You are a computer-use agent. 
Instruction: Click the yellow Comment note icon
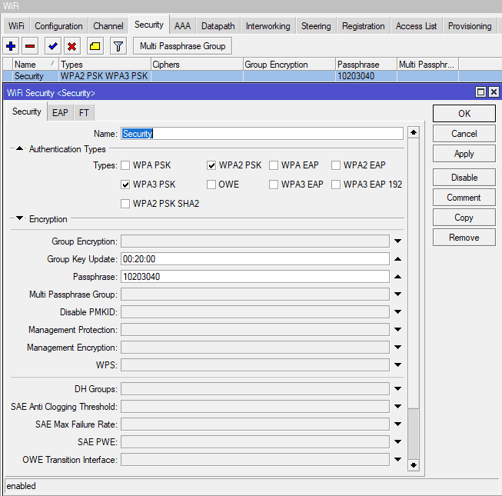94,46
